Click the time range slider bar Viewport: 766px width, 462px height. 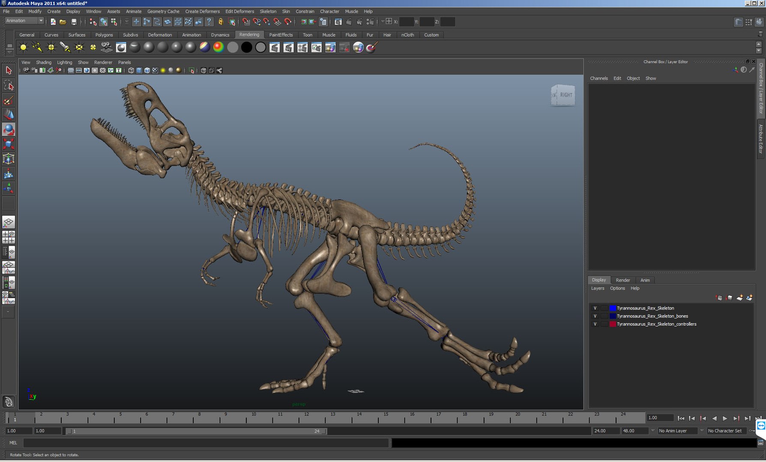point(196,431)
